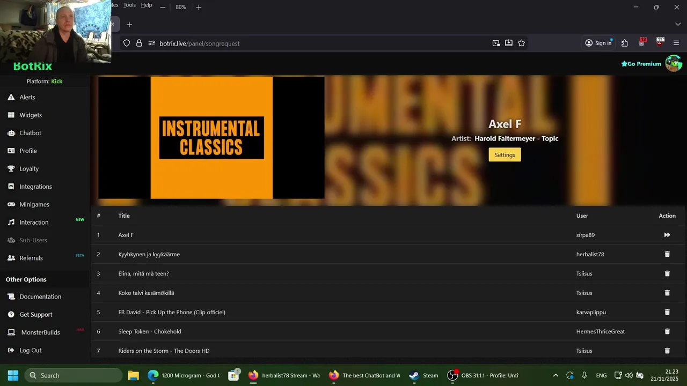
Task: Open the Loyalty section
Action: pos(29,168)
